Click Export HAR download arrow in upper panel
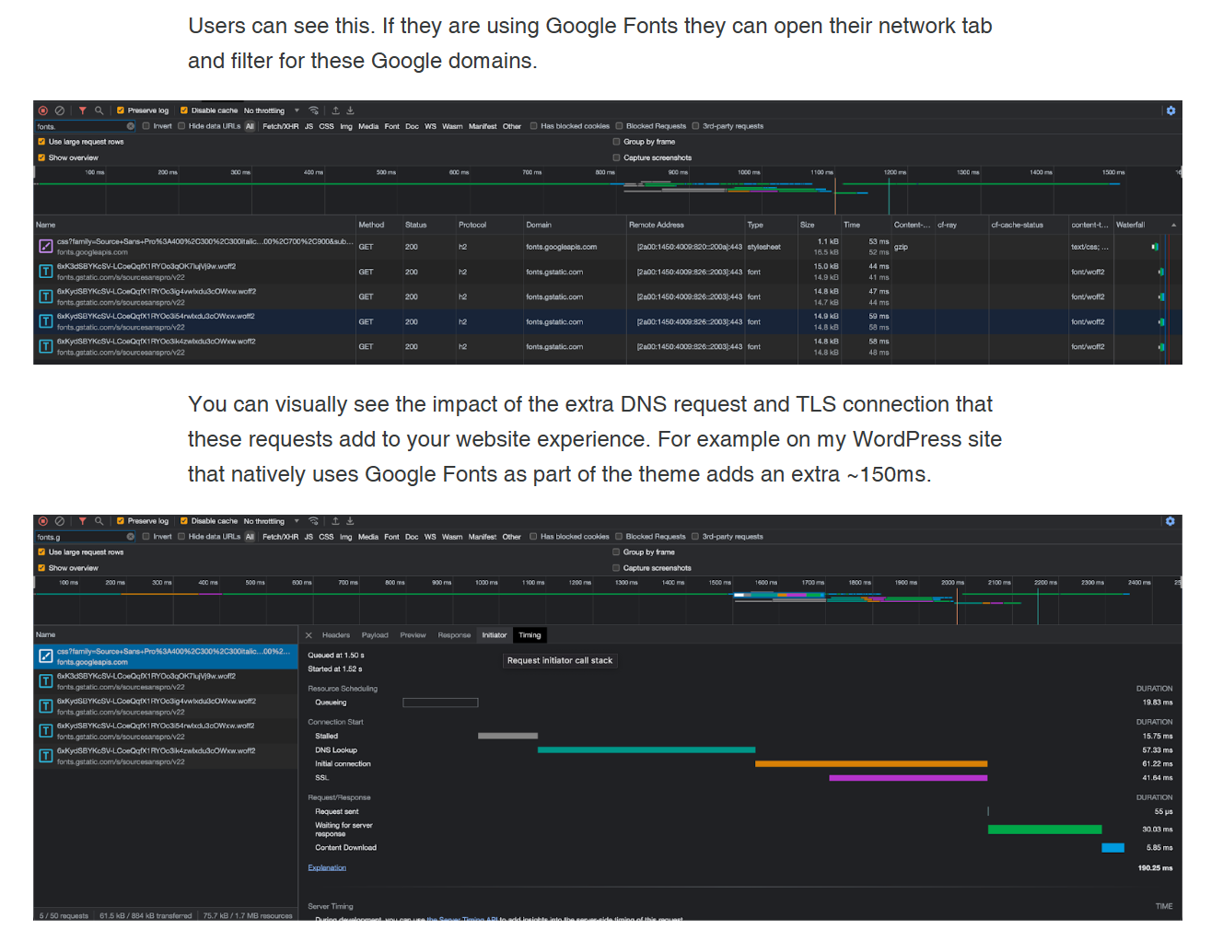 pos(351,110)
